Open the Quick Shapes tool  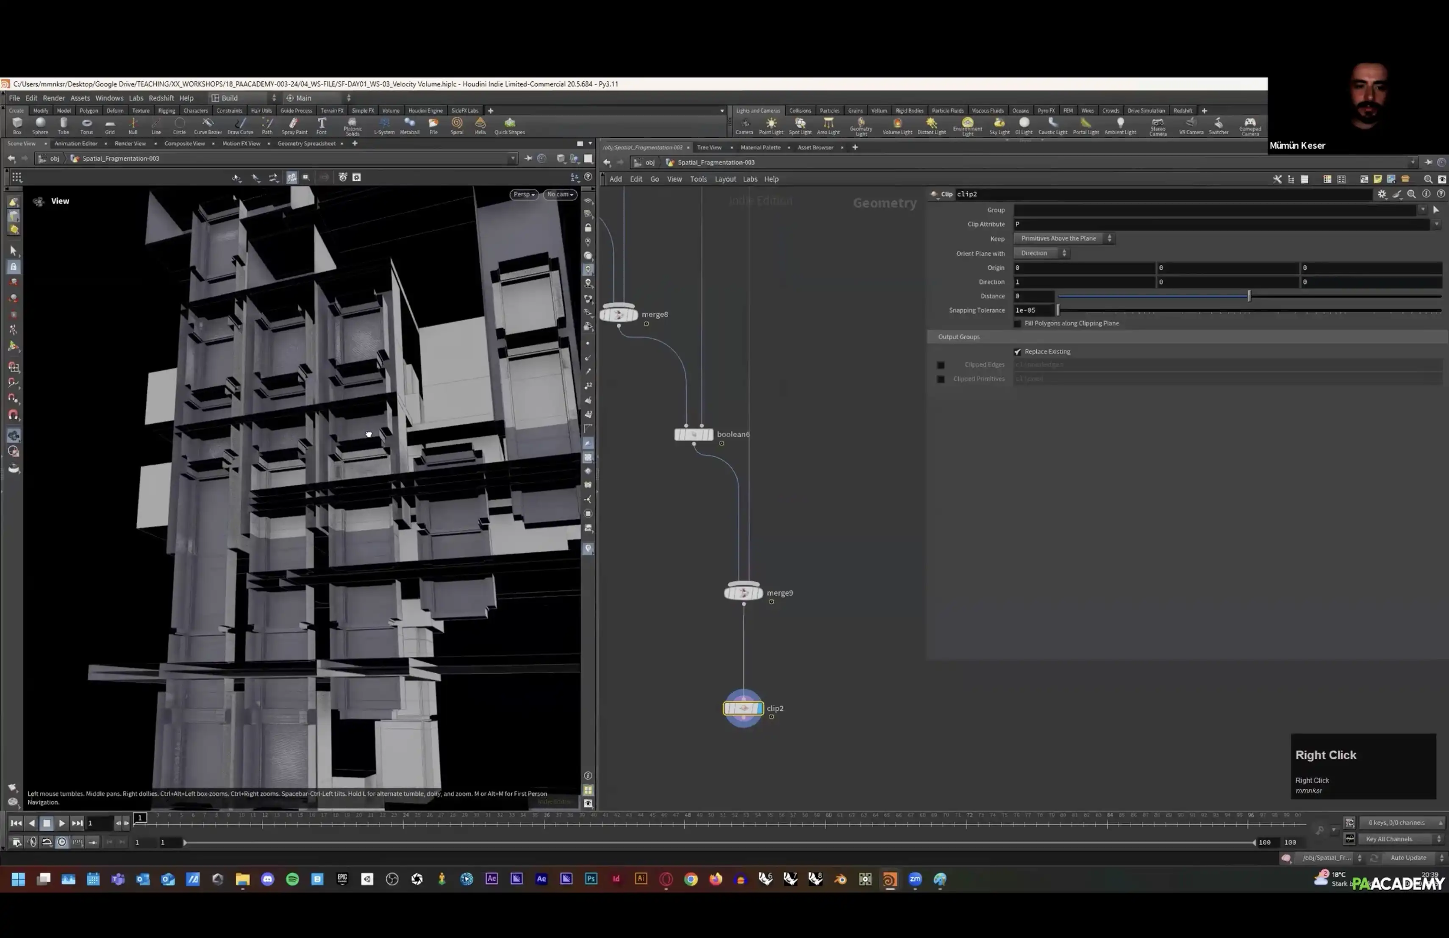pyautogui.click(x=510, y=125)
